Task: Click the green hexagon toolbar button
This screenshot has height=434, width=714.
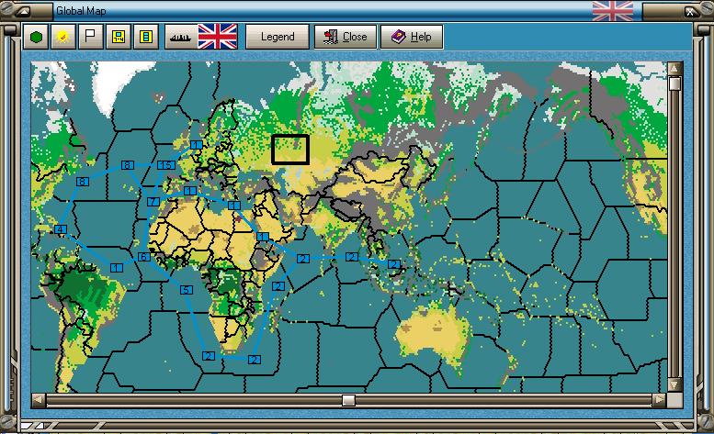Action: tap(36, 37)
